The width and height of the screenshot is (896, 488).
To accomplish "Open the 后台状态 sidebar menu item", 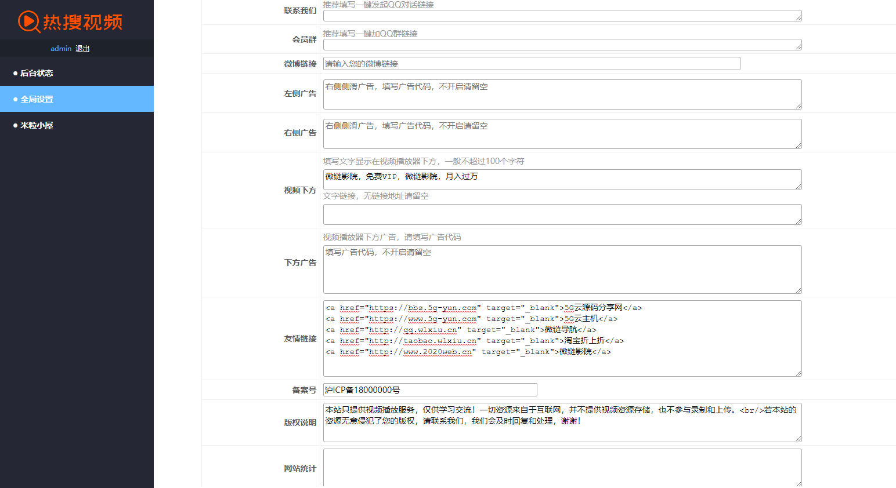I will click(x=37, y=73).
